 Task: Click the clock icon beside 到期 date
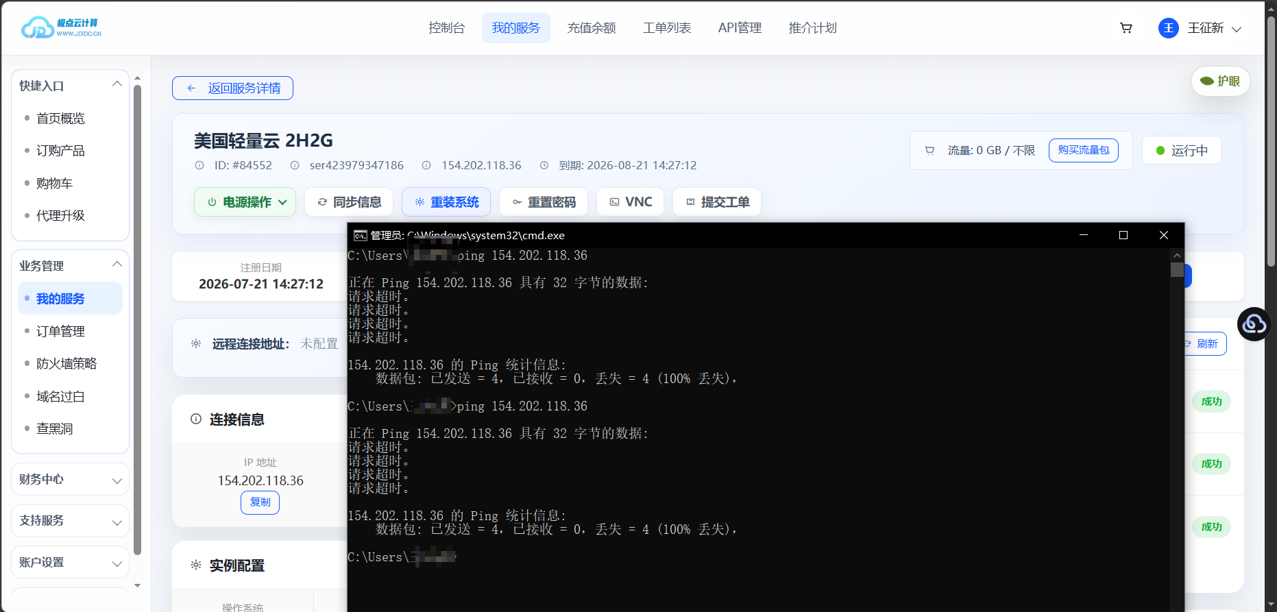tap(544, 165)
